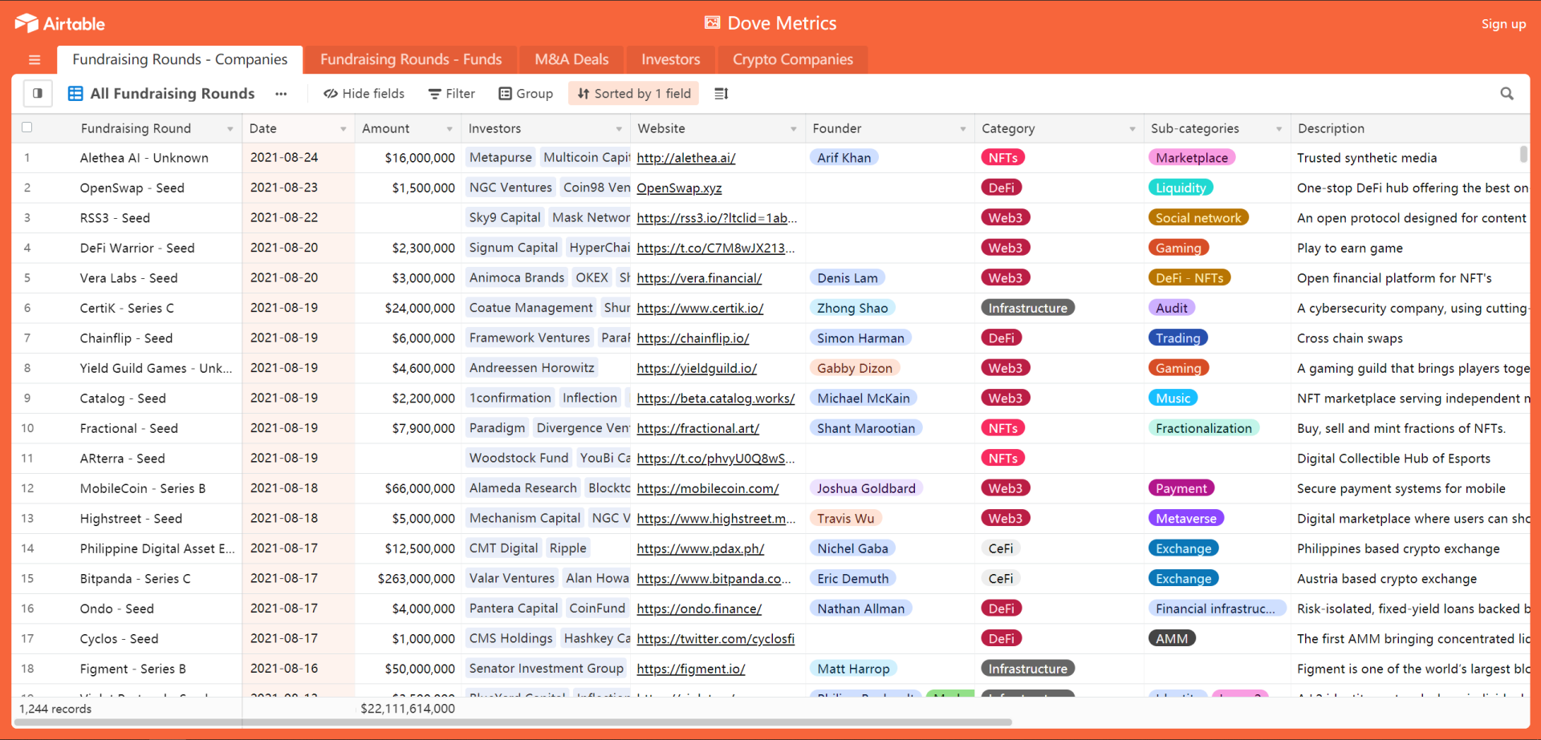
Task: Click the row height icon
Action: (722, 94)
